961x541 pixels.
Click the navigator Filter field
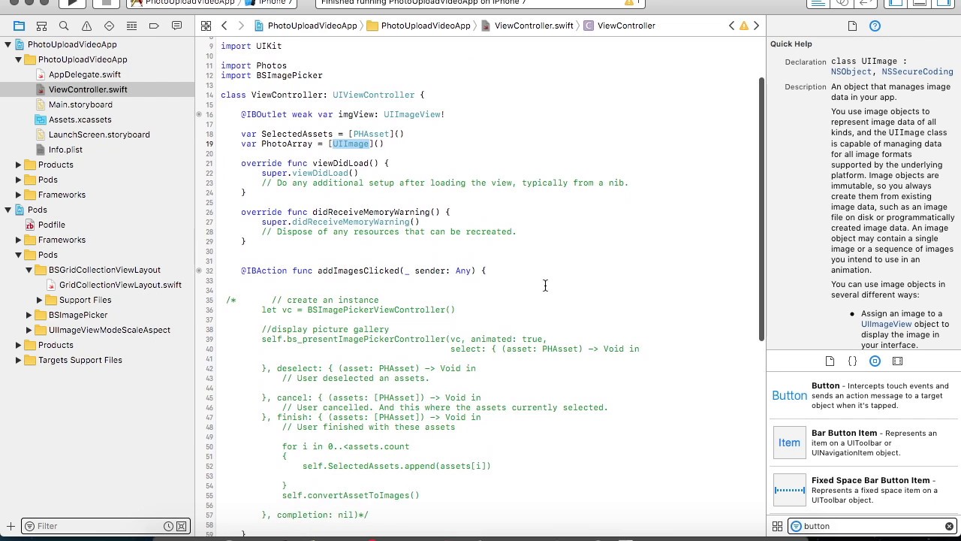click(98, 526)
